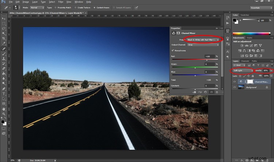Select the Eraser tool
This screenshot has width=274, height=162.
pos(4,68)
